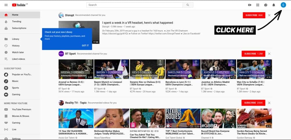This screenshot has height=140, width=291.
Task: Open VR headset week video title
Action: 138,23
